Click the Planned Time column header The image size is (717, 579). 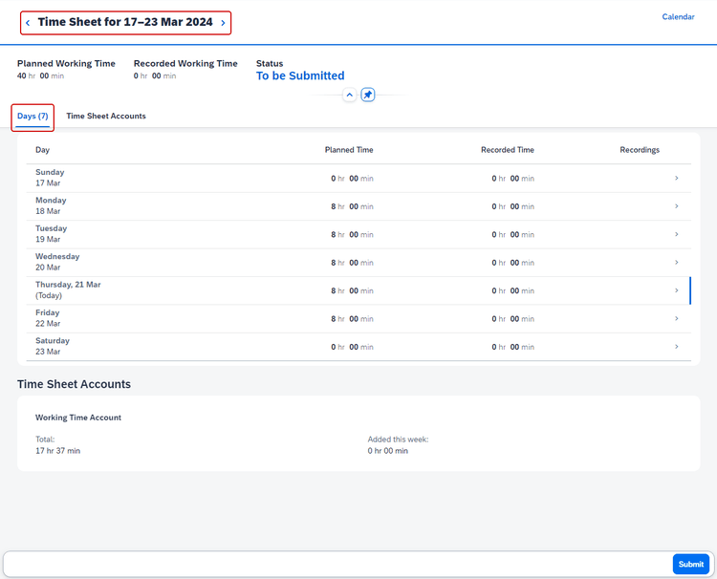[349, 150]
